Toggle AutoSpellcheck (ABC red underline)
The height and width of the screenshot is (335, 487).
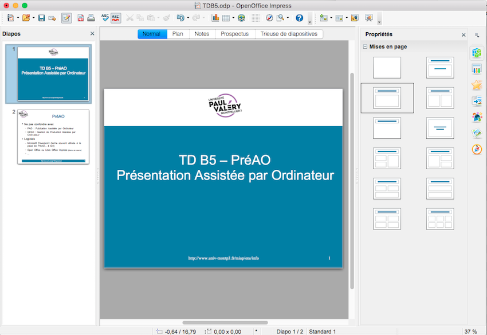pos(116,18)
